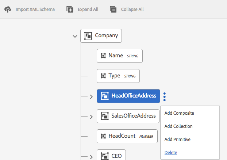Click the Company composite node icon
Screen dimensions: 227x160
click(88, 36)
